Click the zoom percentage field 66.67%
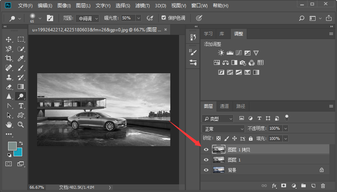The width and height of the screenshot is (337, 192). pyautogui.click(x=37, y=187)
